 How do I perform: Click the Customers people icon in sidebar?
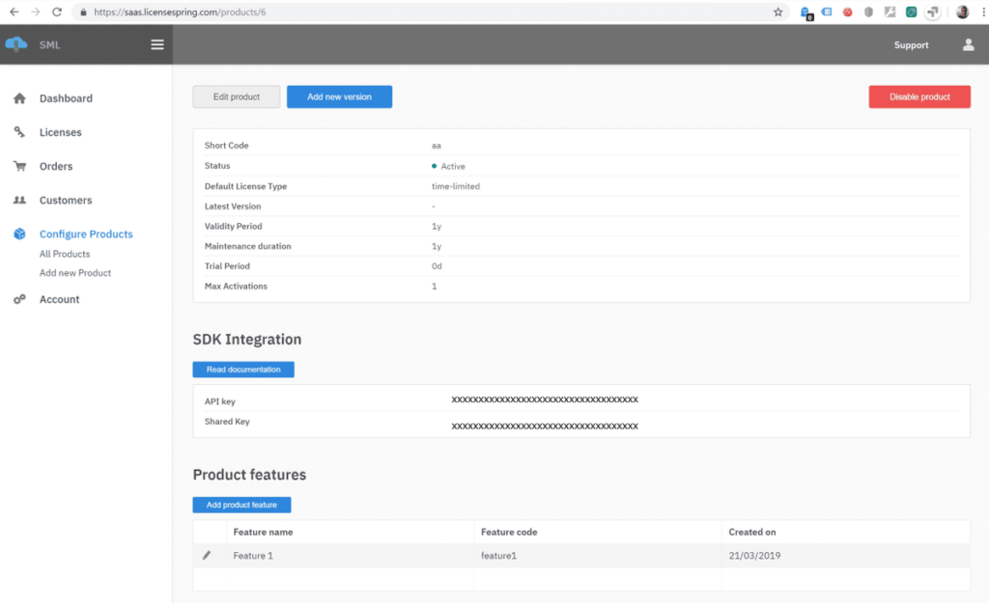[x=19, y=201]
